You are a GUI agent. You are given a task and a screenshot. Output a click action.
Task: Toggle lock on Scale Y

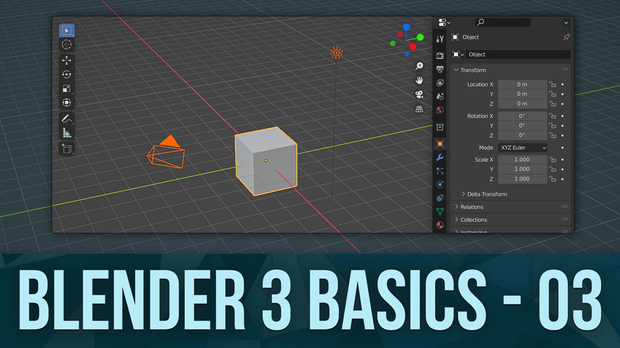point(552,169)
